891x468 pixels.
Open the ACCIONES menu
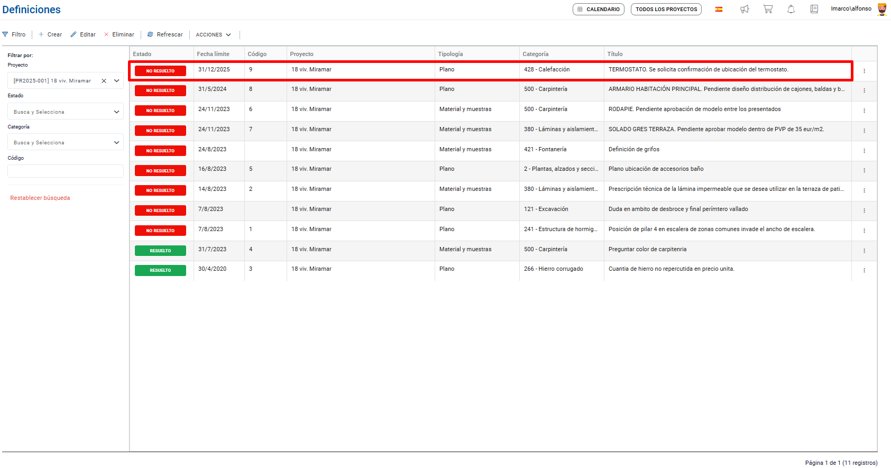pyautogui.click(x=213, y=35)
